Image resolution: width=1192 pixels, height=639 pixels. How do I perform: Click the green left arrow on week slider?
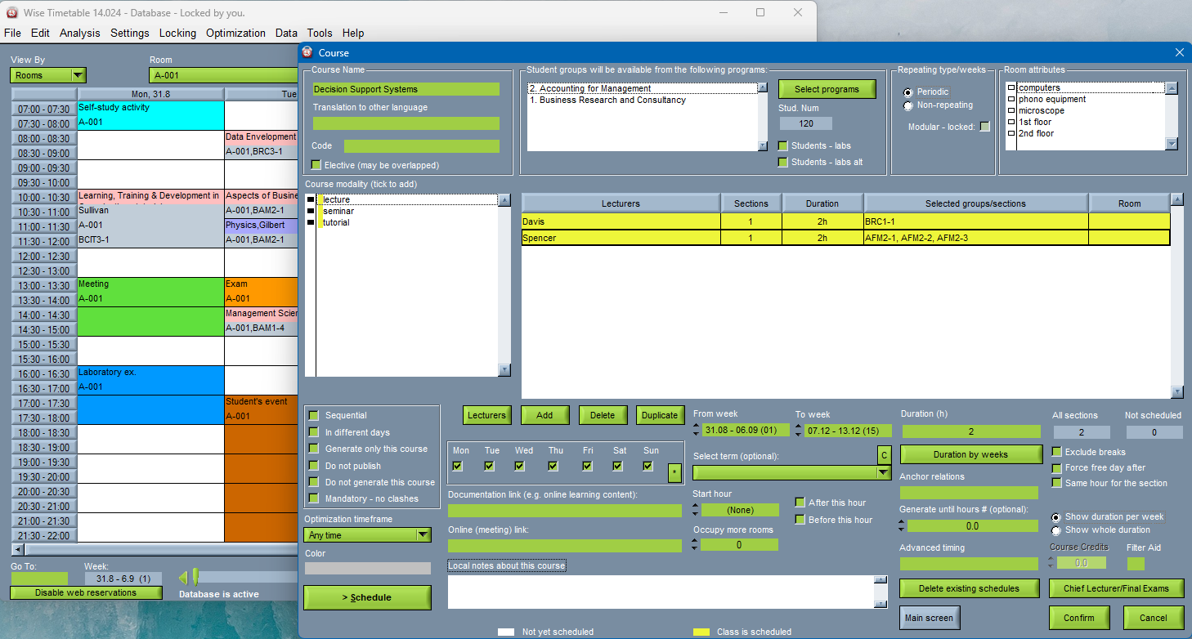pos(183,578)
